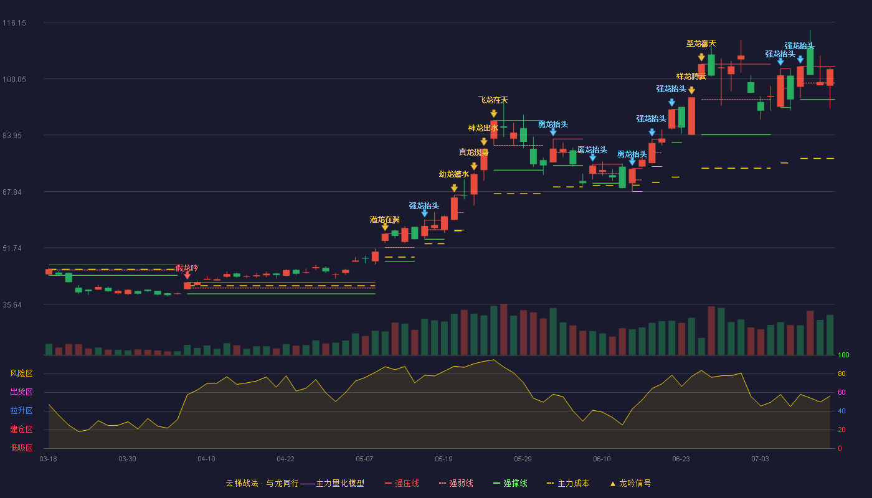Viewport: 872px width, 498px height.
Task: Click the red 0 indicator axis value
Action: pyautogui.click(x=840, y=448)
